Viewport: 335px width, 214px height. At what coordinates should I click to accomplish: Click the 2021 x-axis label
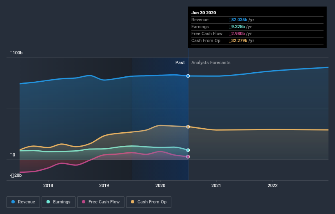216,185
